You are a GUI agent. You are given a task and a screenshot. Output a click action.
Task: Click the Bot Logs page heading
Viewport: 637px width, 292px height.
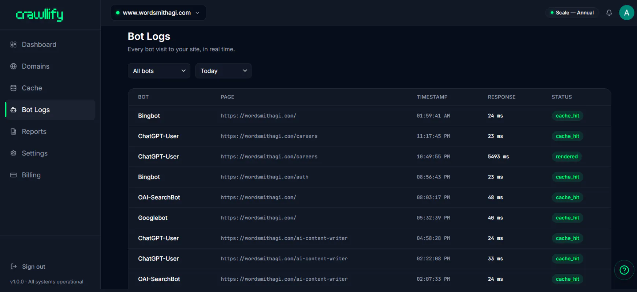[x=149, y=36]
